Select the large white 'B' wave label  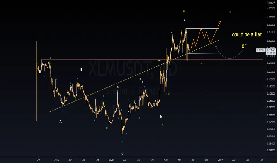tap(81, 69)
